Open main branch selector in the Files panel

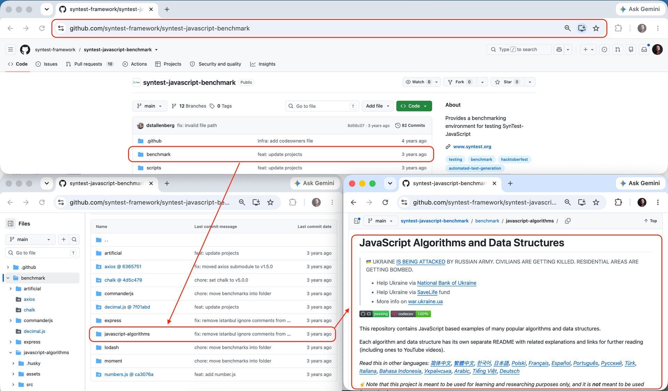click(x=30, y=239)
